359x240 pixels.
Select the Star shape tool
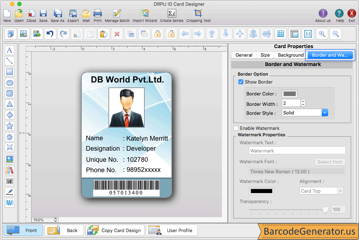coord(10,126)
